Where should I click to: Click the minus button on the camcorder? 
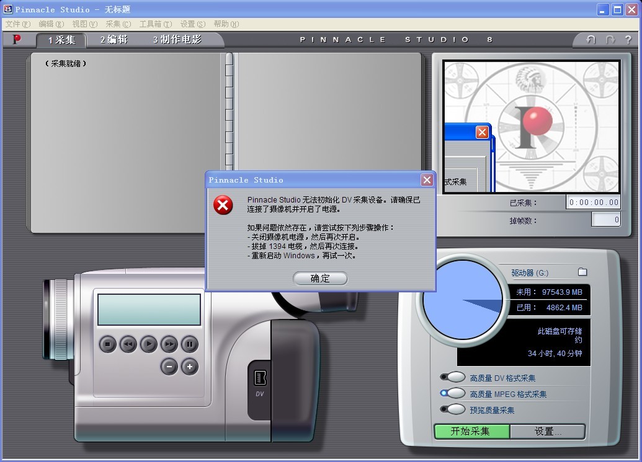(169, 366)
